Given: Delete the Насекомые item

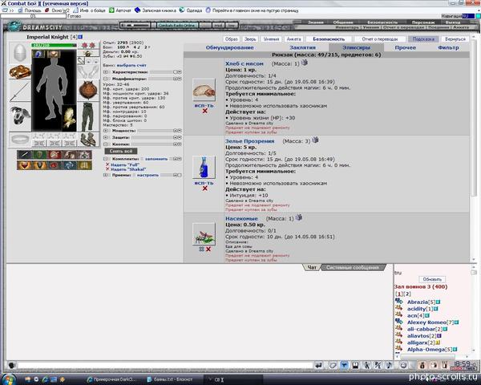Looking at the screenshot, I should pyautogui.click(x=208, y=249).
